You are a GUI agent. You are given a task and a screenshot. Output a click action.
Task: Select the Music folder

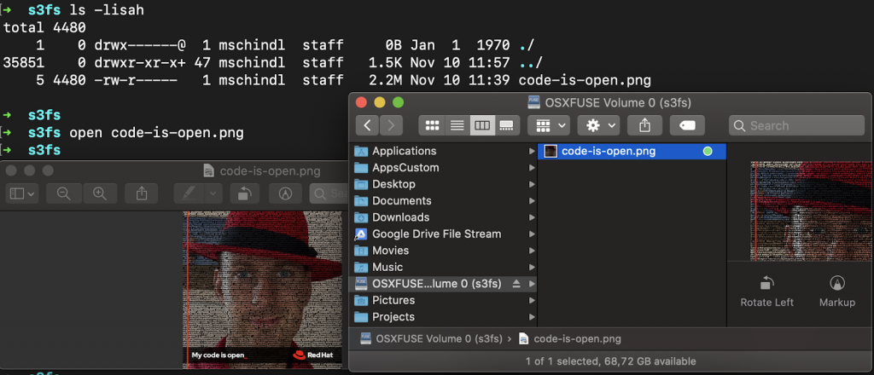coord(443,267)
